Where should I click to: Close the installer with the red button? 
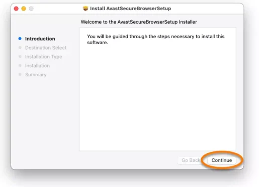[16, 9]
